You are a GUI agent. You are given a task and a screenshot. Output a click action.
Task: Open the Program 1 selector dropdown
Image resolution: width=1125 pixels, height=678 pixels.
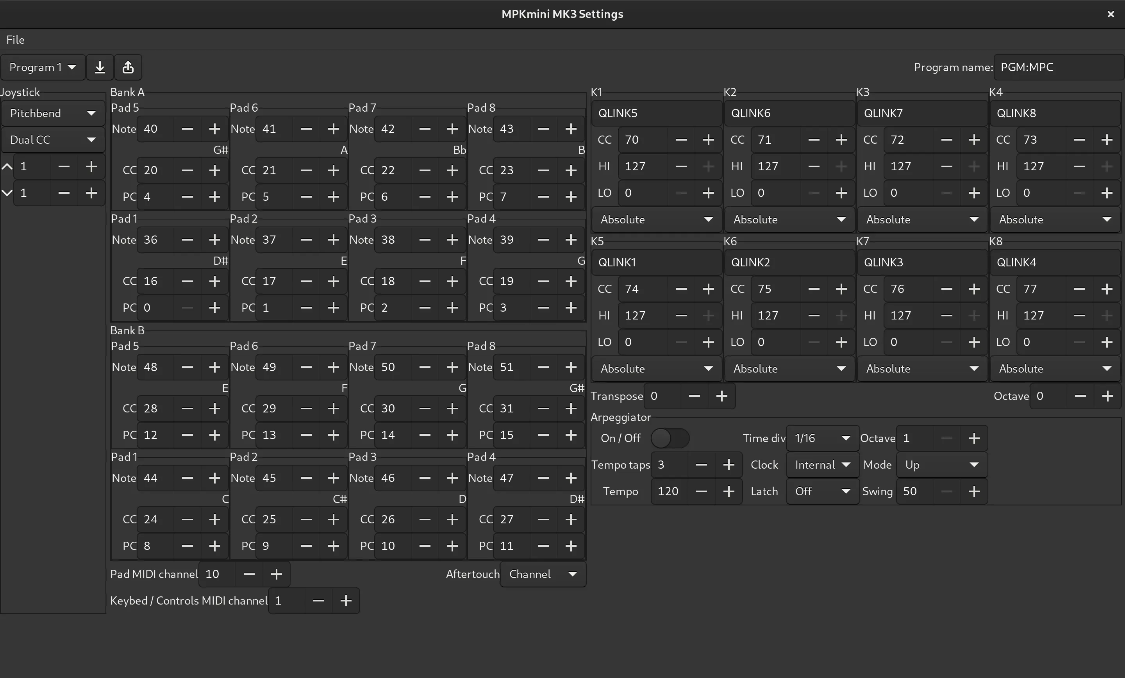coord(43,67)
